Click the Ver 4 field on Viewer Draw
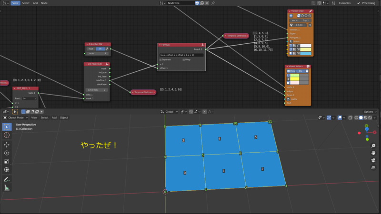This screenshot has width=381, height=214. (294, 20)
